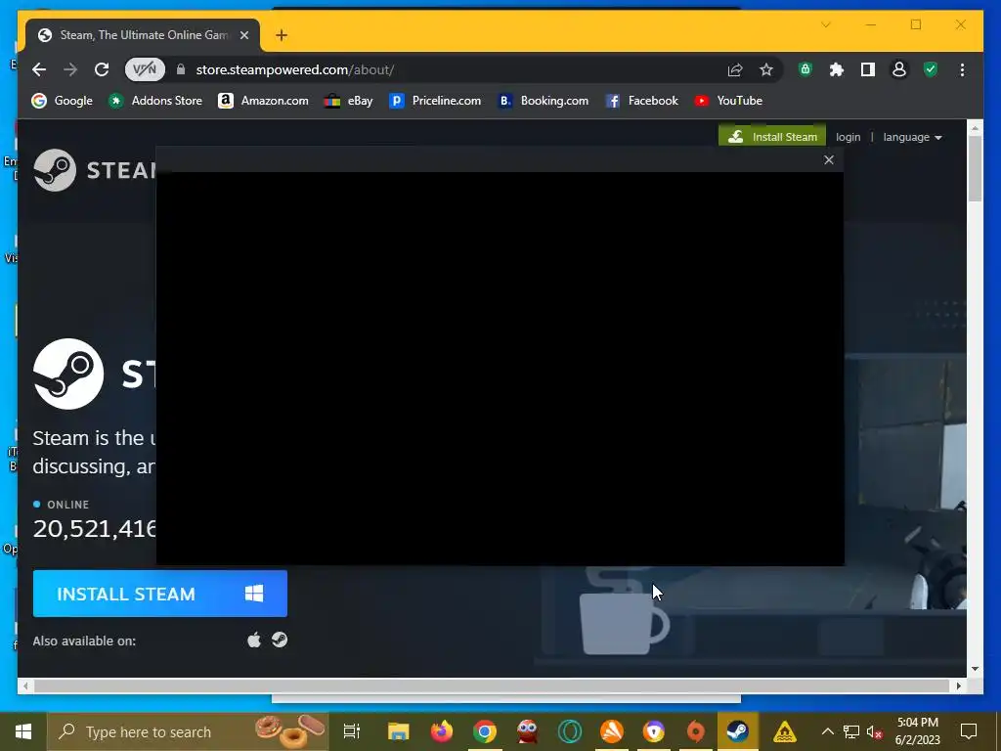
Task: Open the Addons Store bookmark
Action: click(x=155, y=101)
